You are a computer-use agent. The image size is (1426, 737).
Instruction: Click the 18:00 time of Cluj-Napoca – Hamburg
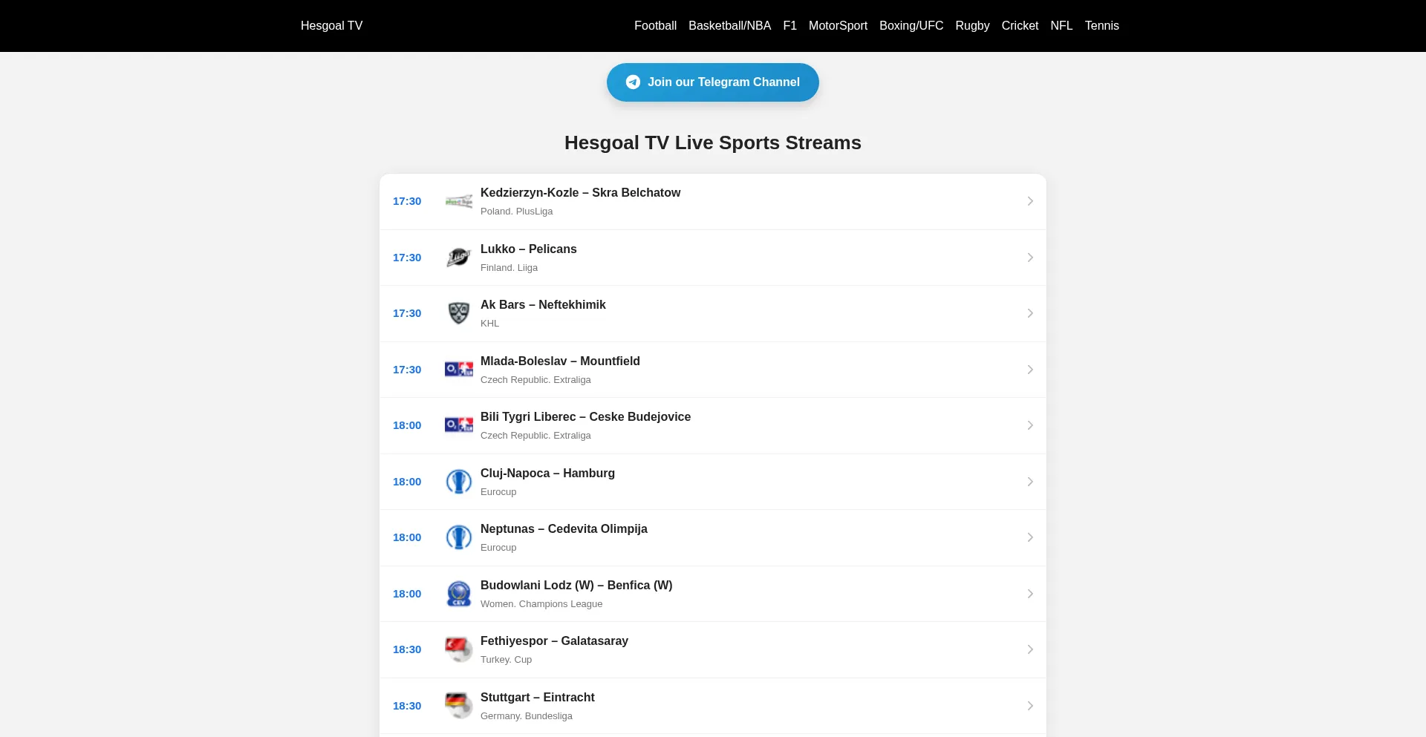tap(407, 482)
